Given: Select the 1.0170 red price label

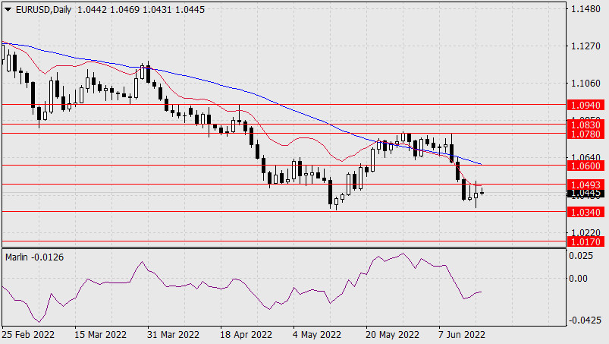Looking at the screenshot, I should (585, 241).
